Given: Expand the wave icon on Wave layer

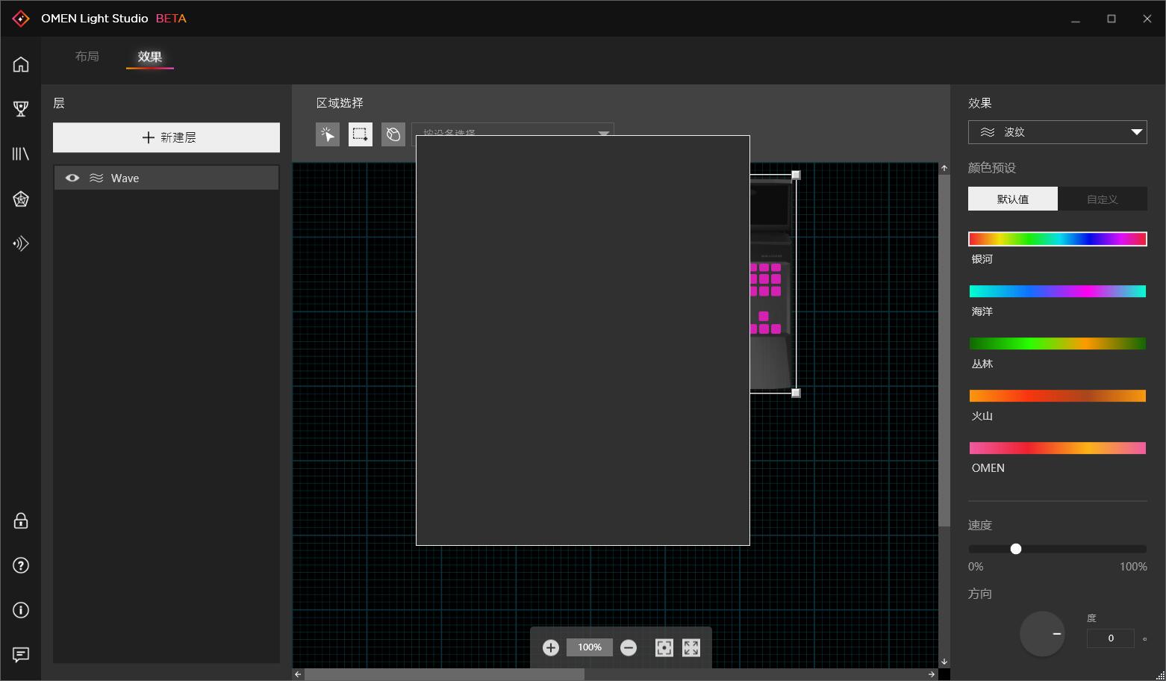Looking at the screenshot, I should [x=96, y=178].
